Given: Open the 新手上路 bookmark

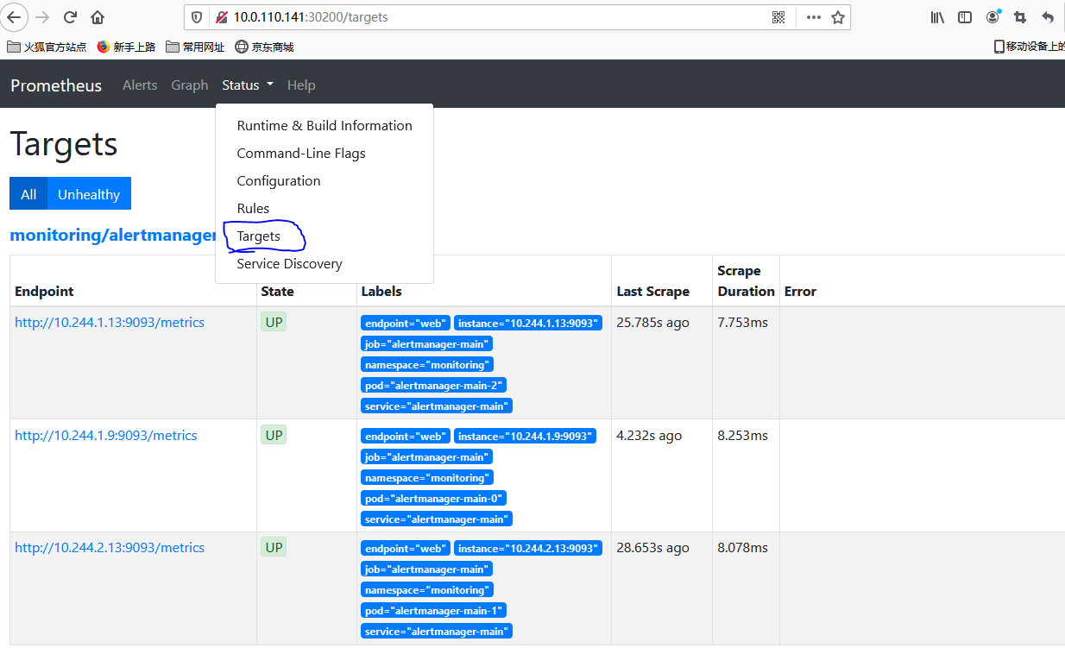Looking at the screenshot, I should click(126, 47).
